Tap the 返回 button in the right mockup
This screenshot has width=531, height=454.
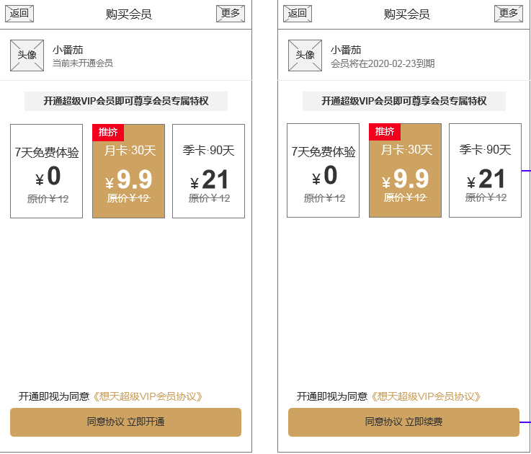(x=298, y=14)
